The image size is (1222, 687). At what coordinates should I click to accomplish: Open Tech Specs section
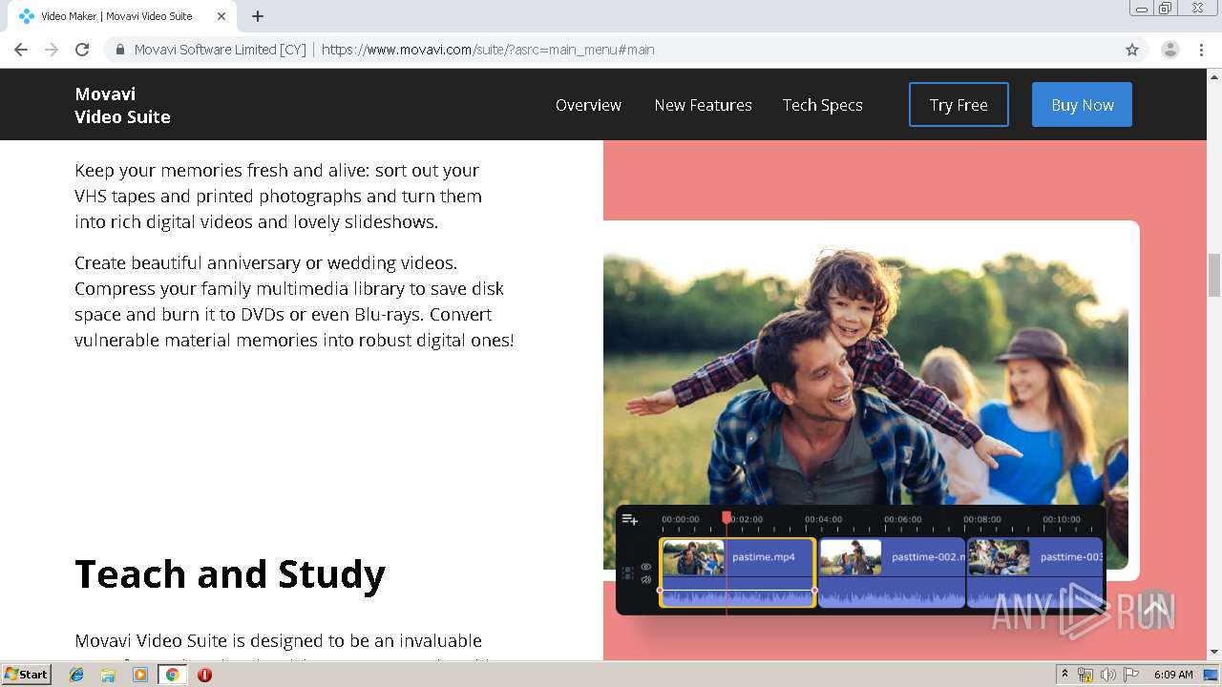(822, 105)
